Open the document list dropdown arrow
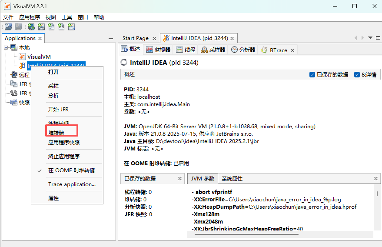Viewport: 382px width, 247px height. coord(370,38)
